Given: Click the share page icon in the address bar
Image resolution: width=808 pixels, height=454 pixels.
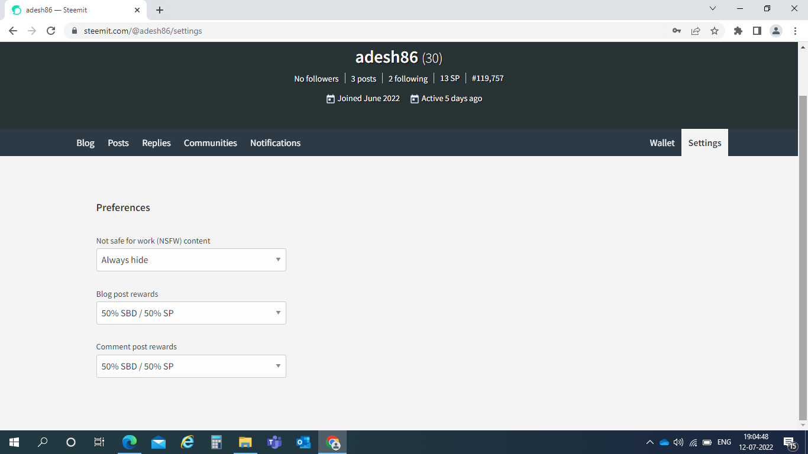Looking at the screenshot, I should click(696, 31).
